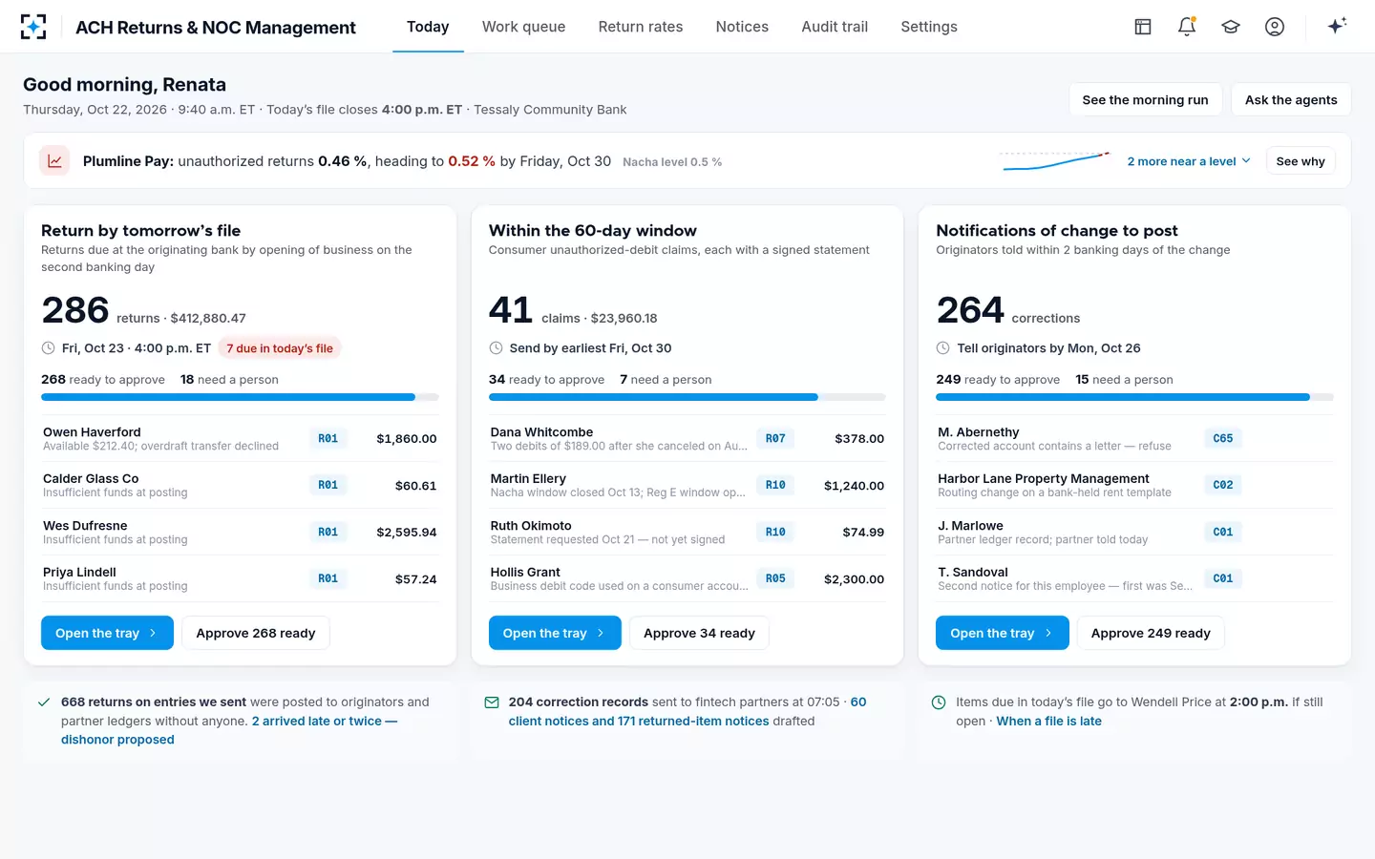Open the Settings tab

[x=929, y=27]
